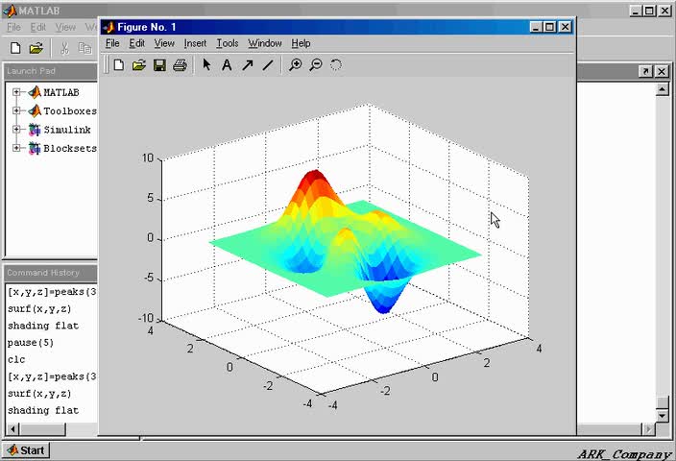
Task: Select second 'surf(x,y,z)' history entry
Action: pyautogui.click(x=39, y=394)
